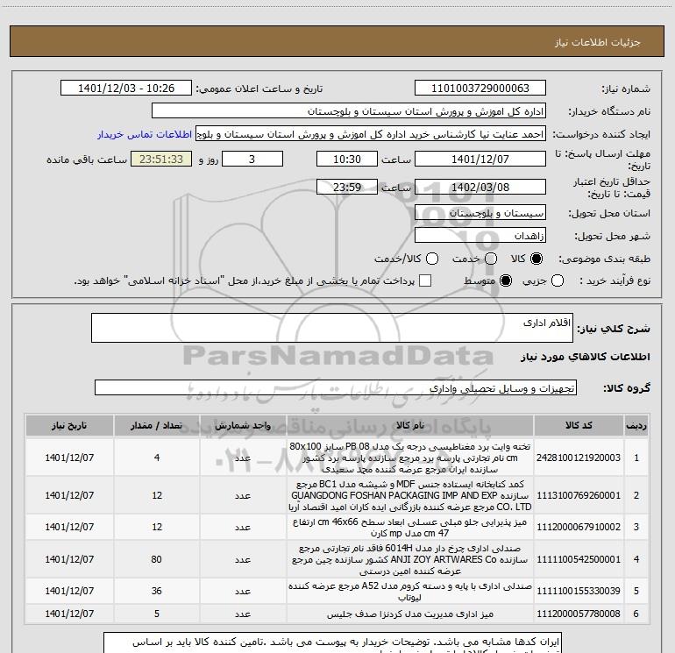Select item code 1112000067910002
Image resolution: width=675 pixels, height=653 pixels.
click(x=579, y=527)
